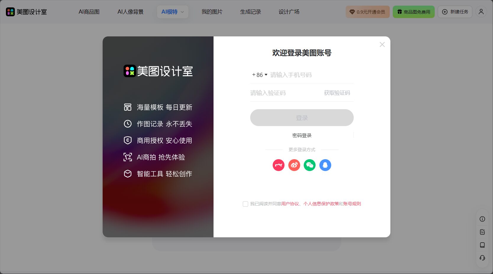This screenshot has width=493, height=274.
Task: Log in with the Weibo icon
Action: pyautogui.click(x=294, y=165)
